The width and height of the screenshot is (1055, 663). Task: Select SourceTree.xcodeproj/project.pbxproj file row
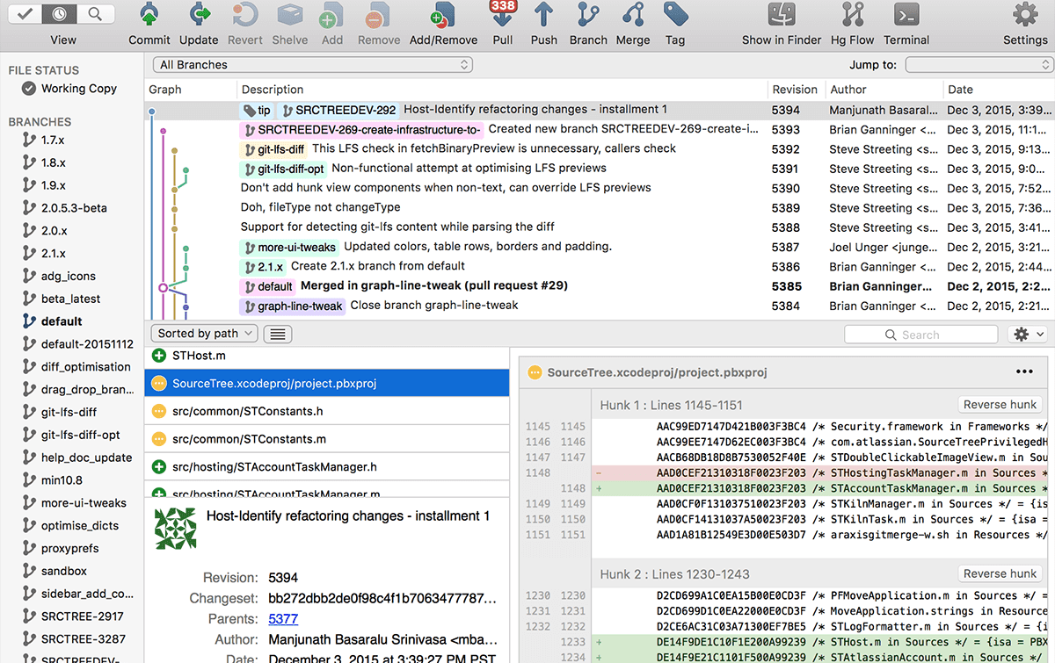point(327,383)
